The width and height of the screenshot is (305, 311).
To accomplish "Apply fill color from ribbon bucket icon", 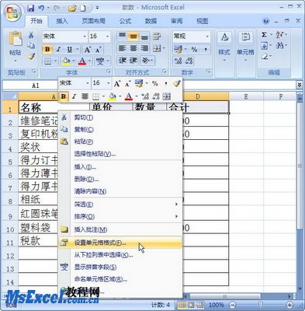I will (66, 61).
